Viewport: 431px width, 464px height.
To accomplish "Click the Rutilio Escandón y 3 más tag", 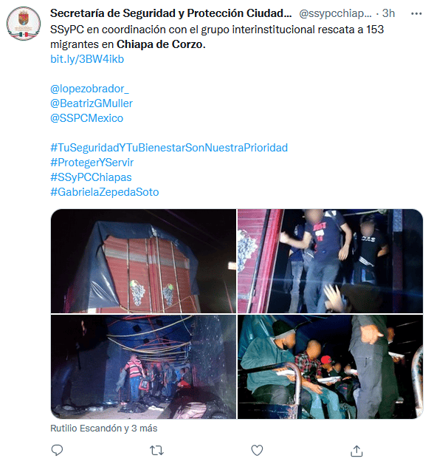I will [104, 429].
